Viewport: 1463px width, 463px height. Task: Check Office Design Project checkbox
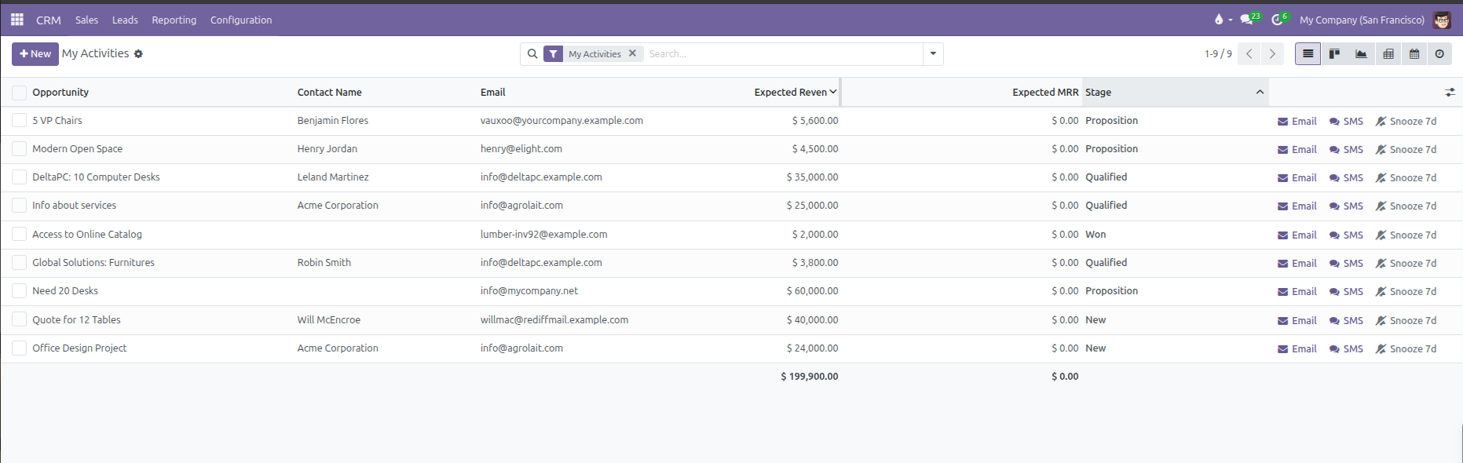tap(20, 348)
